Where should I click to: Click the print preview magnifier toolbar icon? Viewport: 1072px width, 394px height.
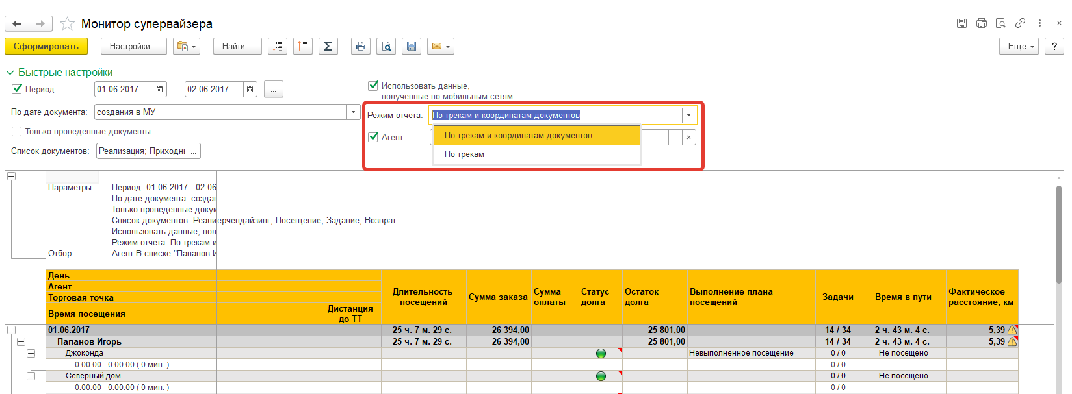(x=386, y=46)
